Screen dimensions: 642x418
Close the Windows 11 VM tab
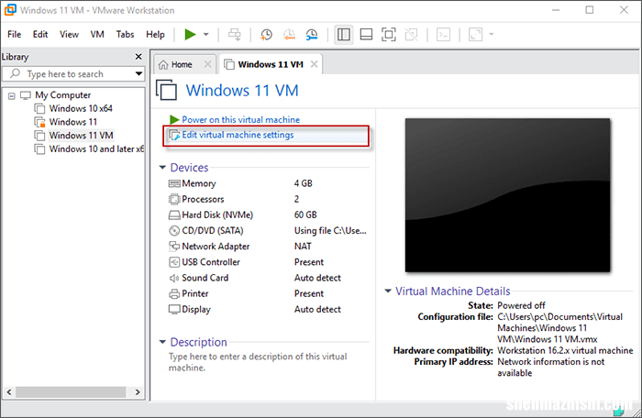(x=314, y=64)
